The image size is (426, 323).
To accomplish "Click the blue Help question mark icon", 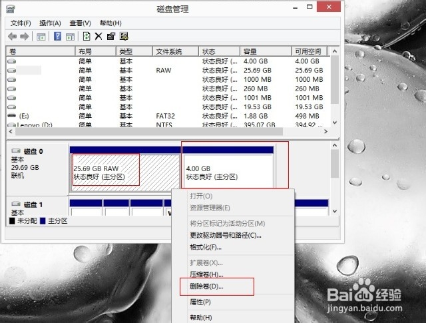I will 58,36.
